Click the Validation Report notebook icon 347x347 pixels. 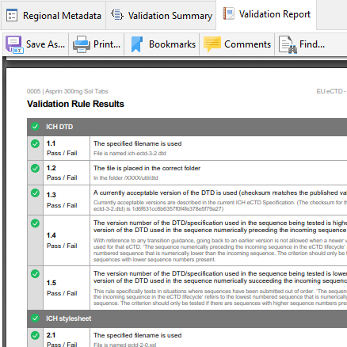point(228,13)
